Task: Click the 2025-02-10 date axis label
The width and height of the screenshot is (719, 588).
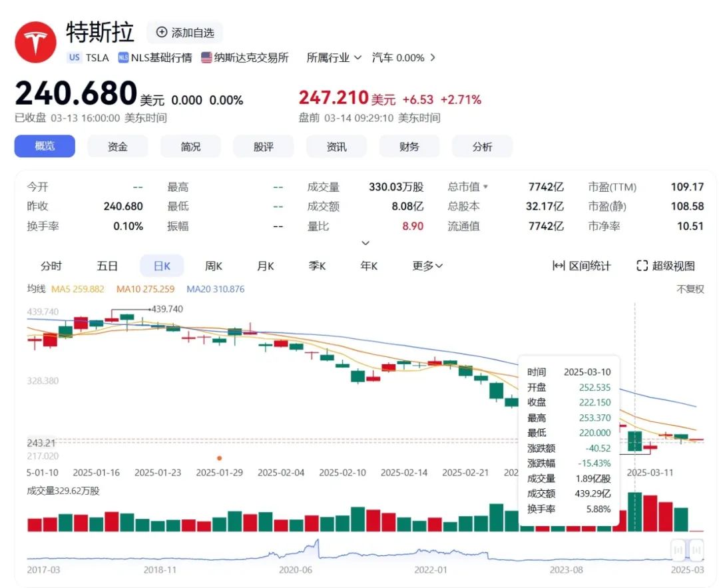Action: [x=343, y=472]
